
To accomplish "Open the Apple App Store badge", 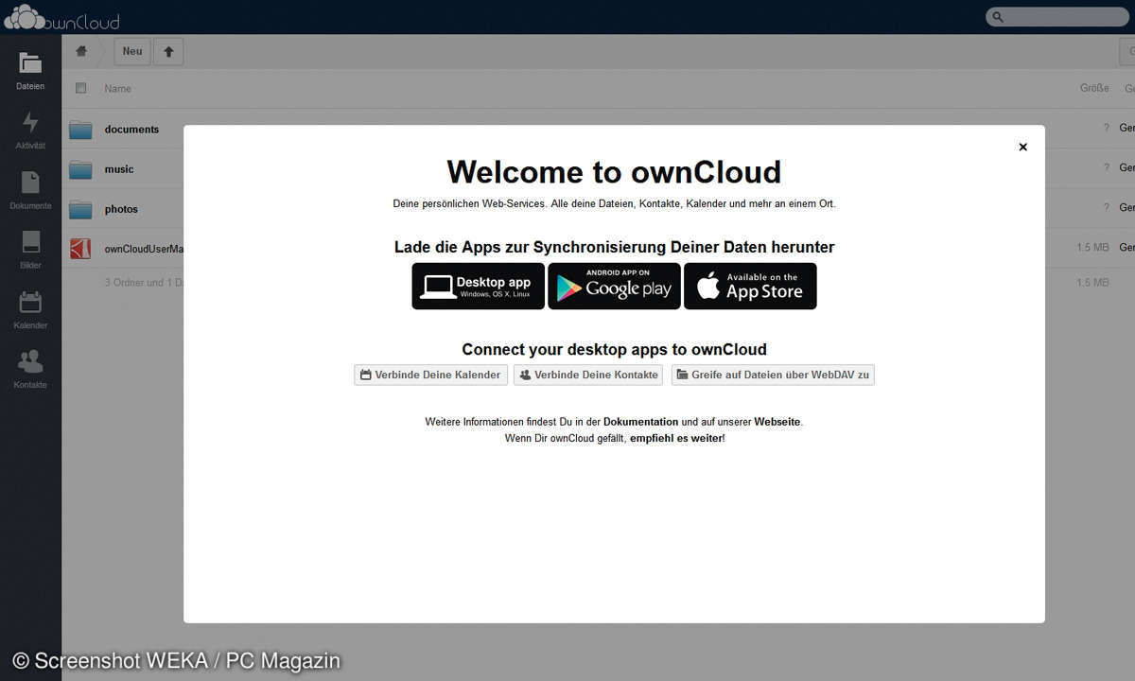I will pos(750,286).
